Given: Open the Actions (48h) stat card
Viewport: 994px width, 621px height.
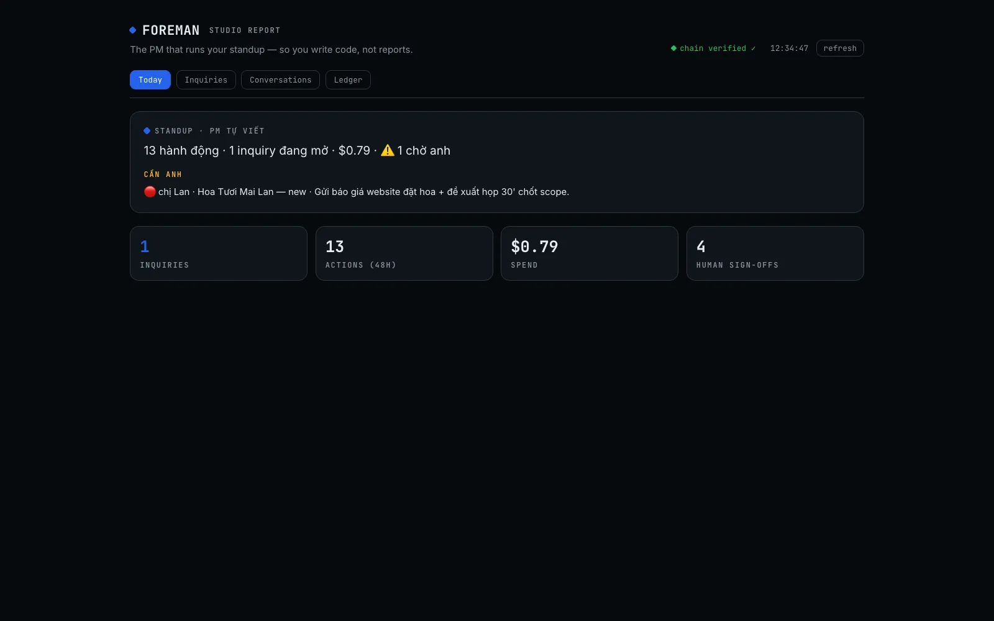Looking at the screenshot, I should click(404, 253).
